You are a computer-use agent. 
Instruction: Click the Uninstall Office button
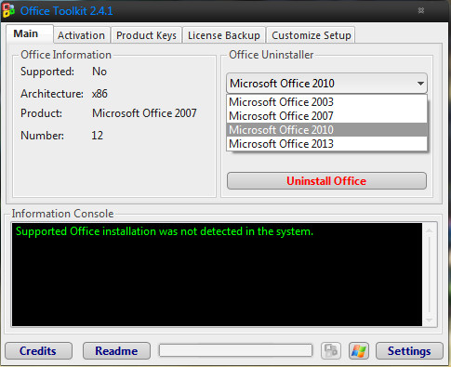pos(326,181)
